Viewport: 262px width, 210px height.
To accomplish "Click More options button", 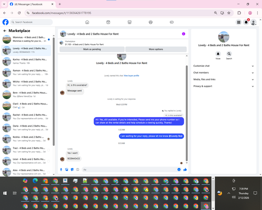I will (x=156, y=49).
